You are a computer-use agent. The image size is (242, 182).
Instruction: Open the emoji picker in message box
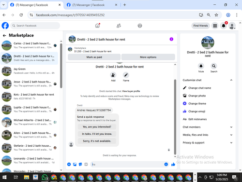point(166,164)
